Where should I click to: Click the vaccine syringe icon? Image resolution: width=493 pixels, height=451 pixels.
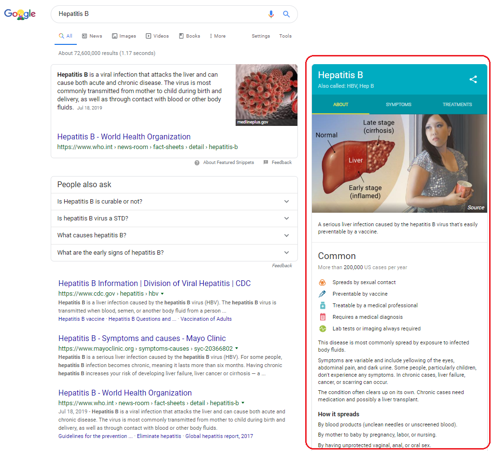coord(323,294)
